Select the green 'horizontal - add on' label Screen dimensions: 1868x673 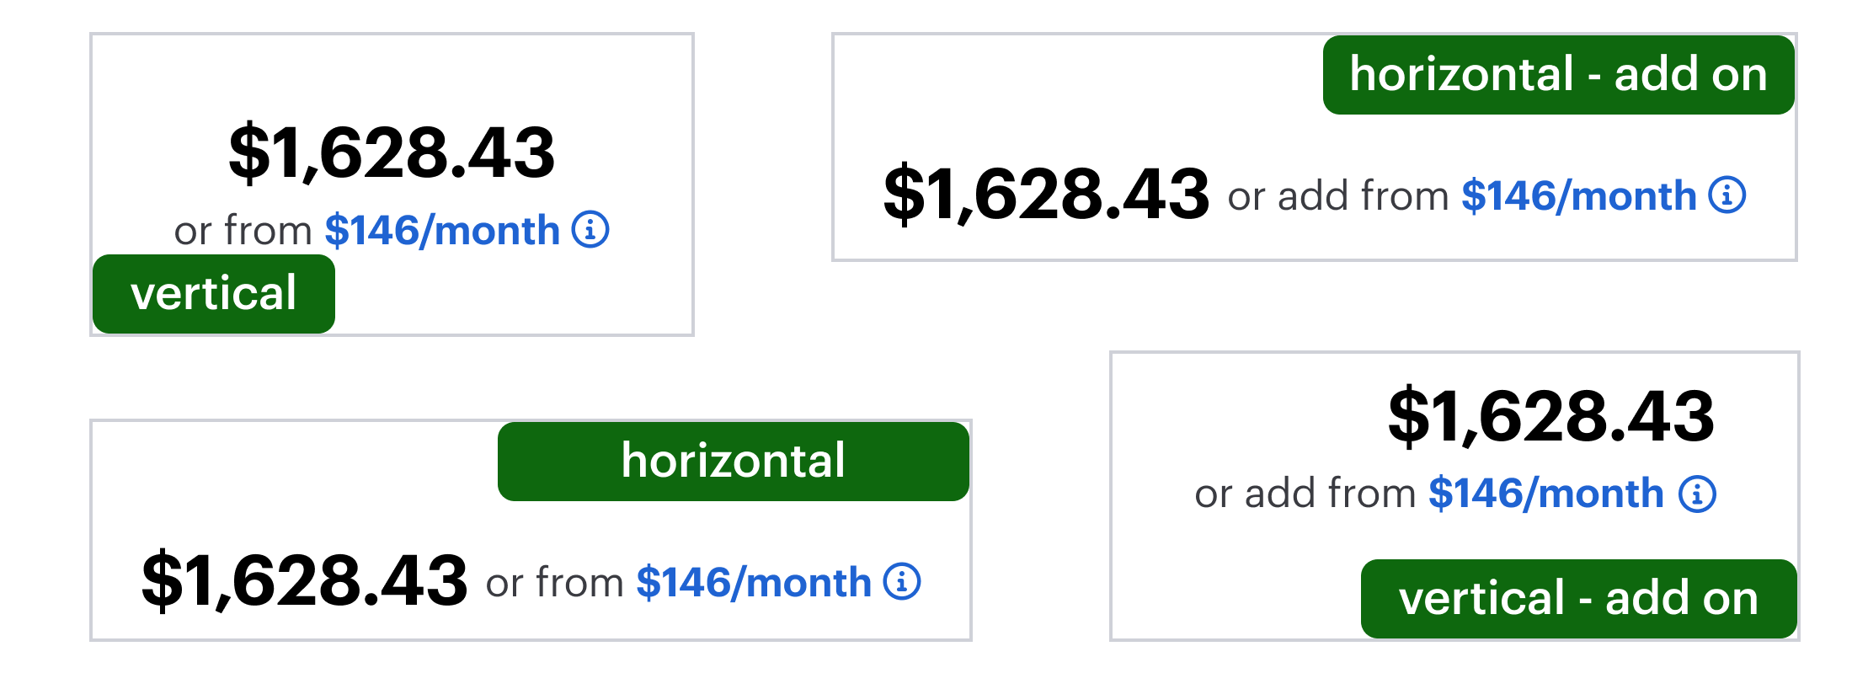[1558, 74]
